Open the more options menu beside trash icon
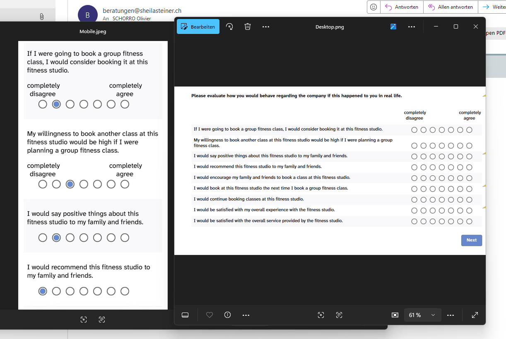This screenshot has height=339, width=506. [266, 27]
